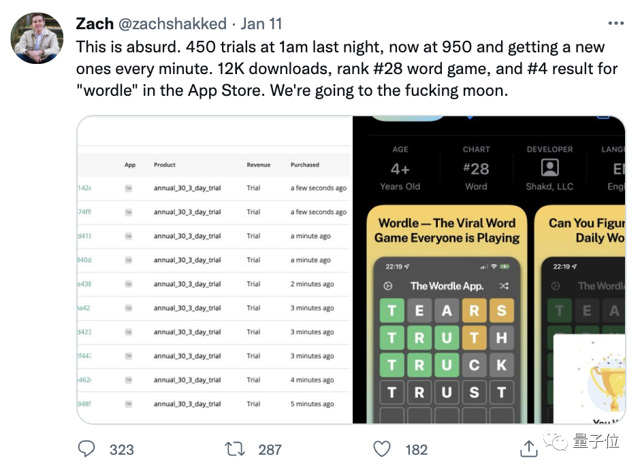The width and height of the screenshot is (640, 469).
Task: Open the three-dots more menu
Action: click(x=615, y=23)
